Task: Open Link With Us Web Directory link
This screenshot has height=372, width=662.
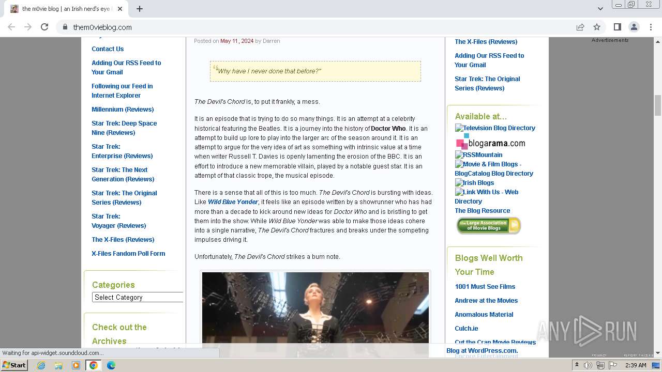Action: click(x=487, y=197)
